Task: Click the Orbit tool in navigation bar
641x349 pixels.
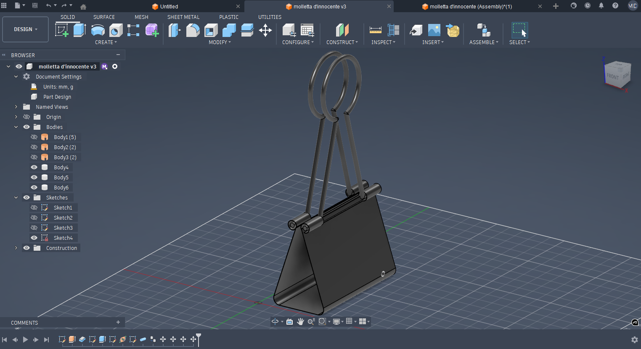Action: click(x=275, y=322)
